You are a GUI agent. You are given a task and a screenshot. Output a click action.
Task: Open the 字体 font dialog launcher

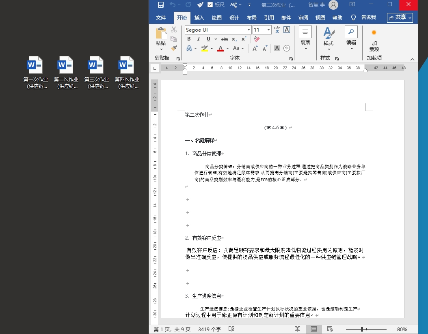(x=291, y=59)
